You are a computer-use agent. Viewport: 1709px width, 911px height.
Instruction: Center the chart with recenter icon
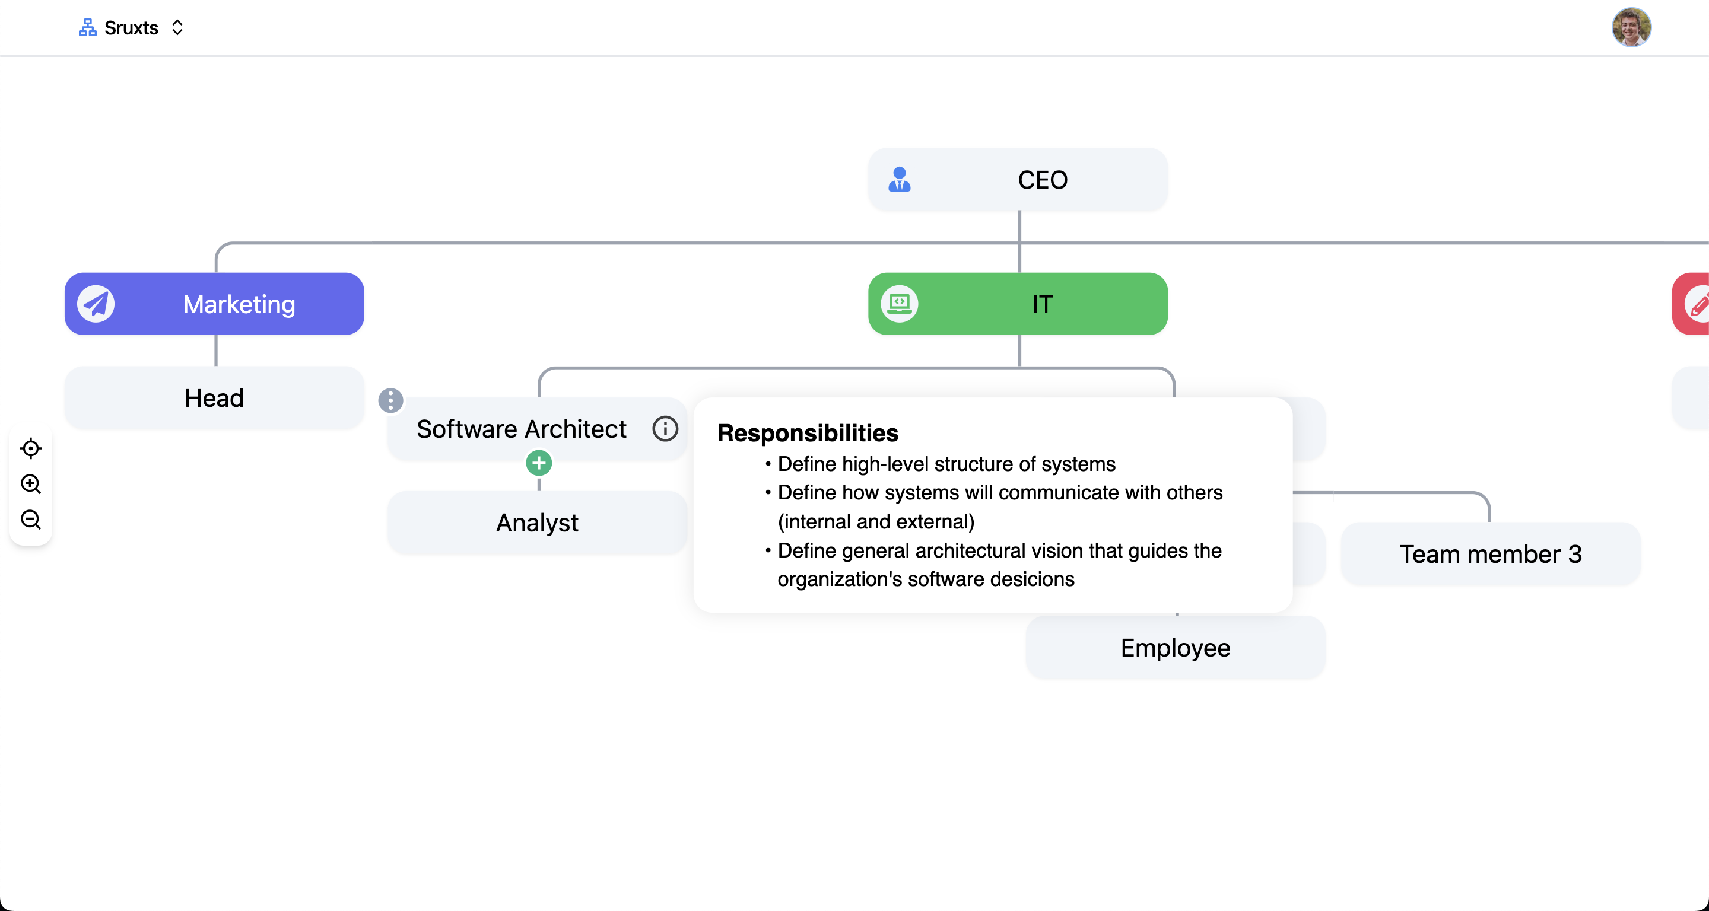pos(30,448)
